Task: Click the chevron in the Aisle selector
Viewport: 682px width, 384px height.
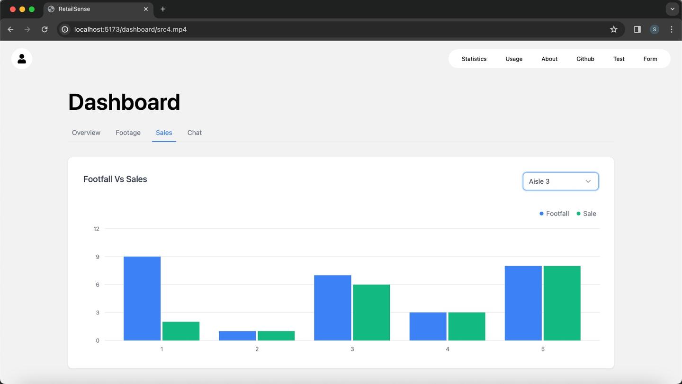Action: click(x=588, y=181)
